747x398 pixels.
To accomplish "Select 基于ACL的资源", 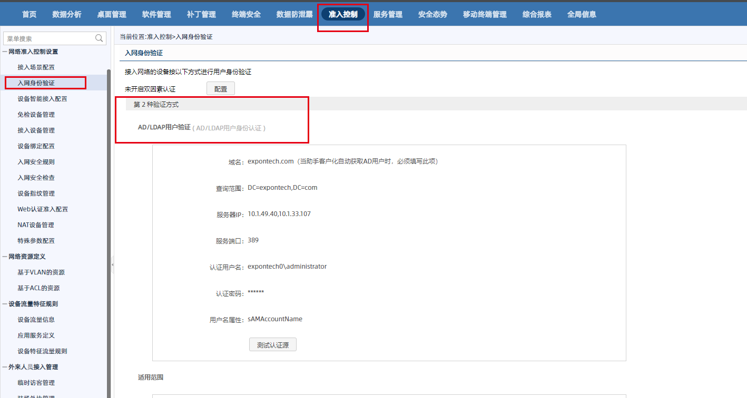I will click(x=38, y=288).
